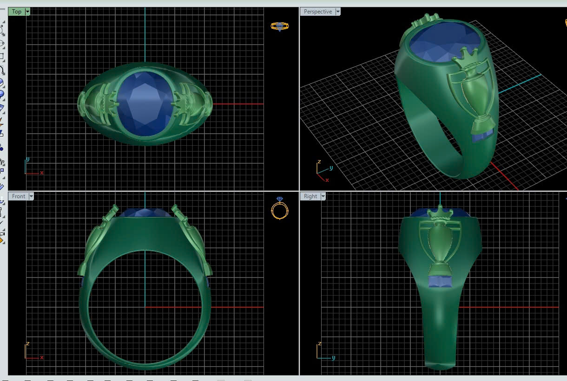This screenshot has width=567, height=381.
Task: Activate the Top viewport title label
Action: pos(17,12)
